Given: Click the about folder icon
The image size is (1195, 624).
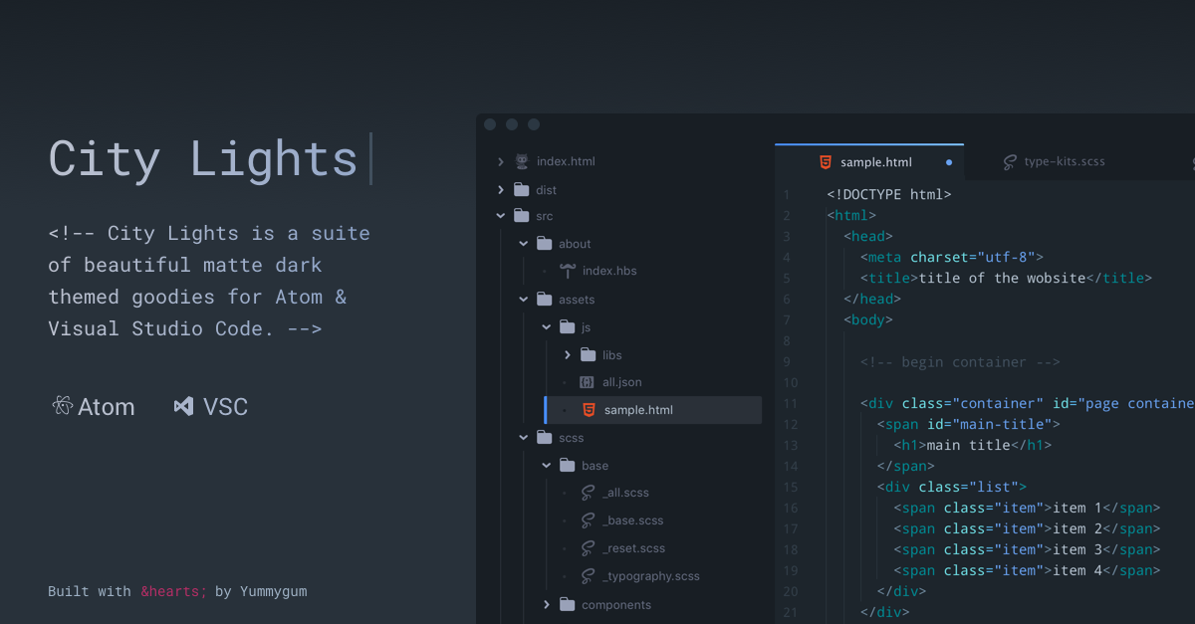Looking at the screenshot, I should [x=544, y=244].
